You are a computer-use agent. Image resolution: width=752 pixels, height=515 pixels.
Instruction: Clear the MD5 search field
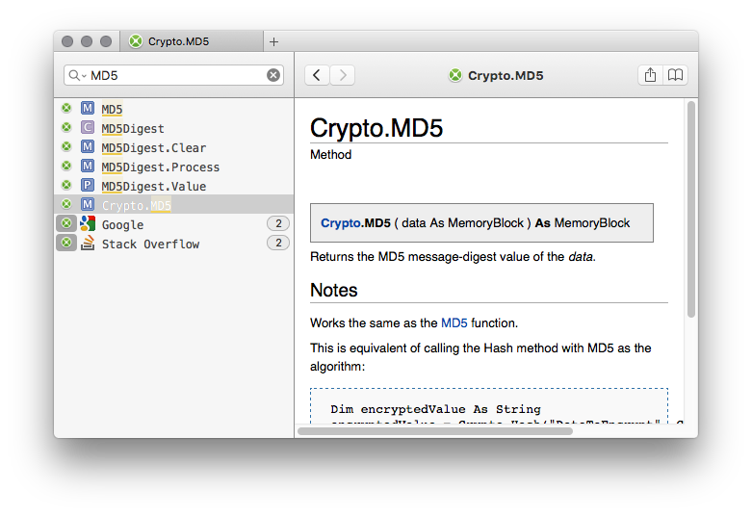tap(273, 75)
